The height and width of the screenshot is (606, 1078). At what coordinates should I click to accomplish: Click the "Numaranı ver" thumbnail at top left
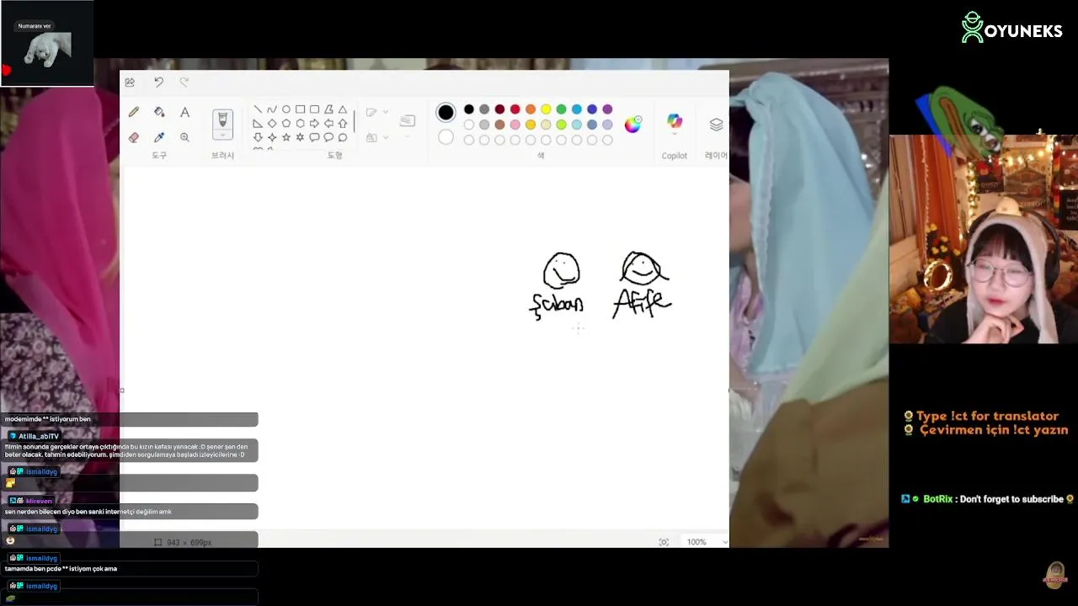pos(47,43)
